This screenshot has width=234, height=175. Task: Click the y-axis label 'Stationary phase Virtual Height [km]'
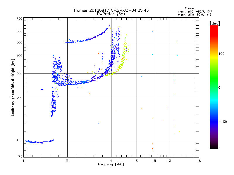13,87
